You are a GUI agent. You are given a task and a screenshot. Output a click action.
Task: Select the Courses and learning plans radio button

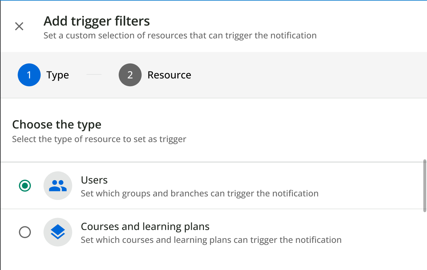tap(25, 232)
